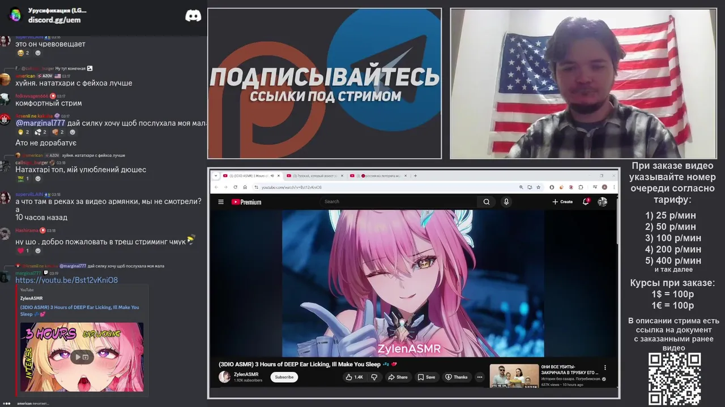Click username 'Hashirama' in chat

(x=27, y=231)
